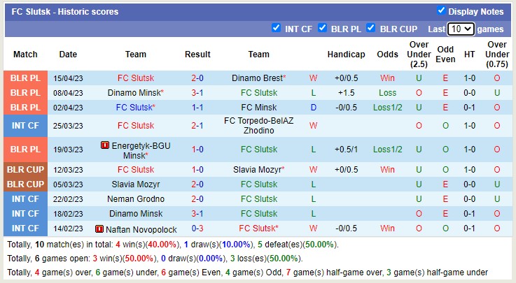
Task: Open FC Minsk team link
Action: tap(258, 108)
